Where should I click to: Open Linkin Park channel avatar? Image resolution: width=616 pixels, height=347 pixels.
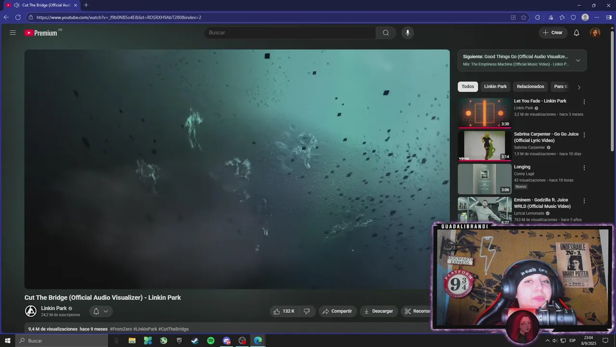[x=31, y=311]
